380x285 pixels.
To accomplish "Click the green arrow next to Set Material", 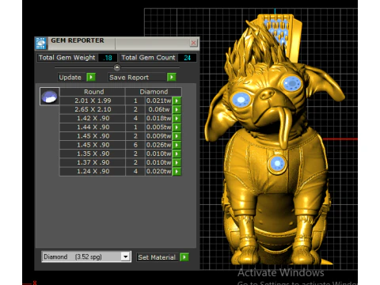I will 184,256.
